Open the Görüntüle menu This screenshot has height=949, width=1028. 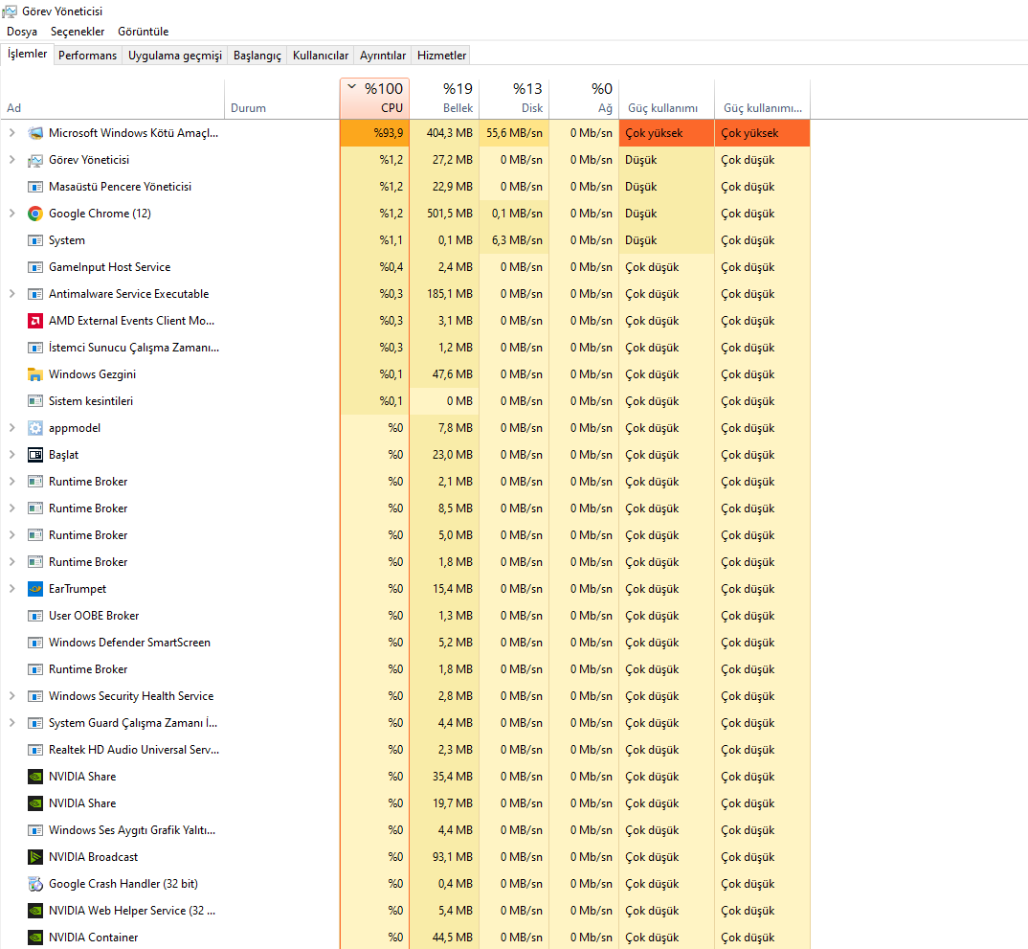point(143,32)
